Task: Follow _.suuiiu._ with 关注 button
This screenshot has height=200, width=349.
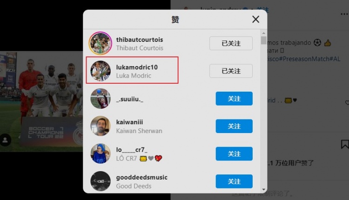Action: 234,99
